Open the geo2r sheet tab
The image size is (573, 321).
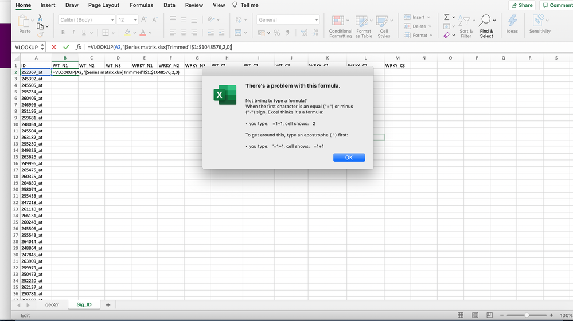pos(52,304)
